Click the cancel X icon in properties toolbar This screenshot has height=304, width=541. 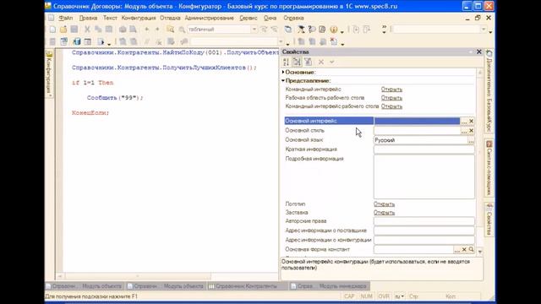[x=321, y=62]
